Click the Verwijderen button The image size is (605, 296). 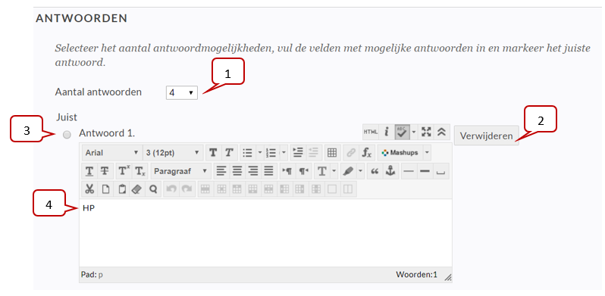click(x=486, y=136)
